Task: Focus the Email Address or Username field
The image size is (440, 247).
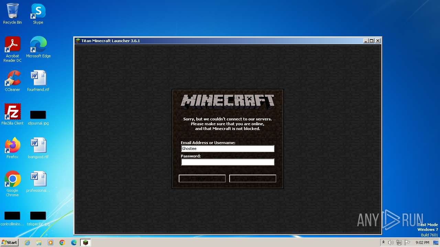Action: [x=228, y=149]
